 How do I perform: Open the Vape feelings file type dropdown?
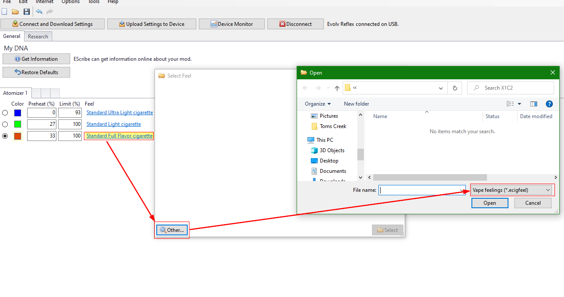pyautogui.click(x=511, y=190)
